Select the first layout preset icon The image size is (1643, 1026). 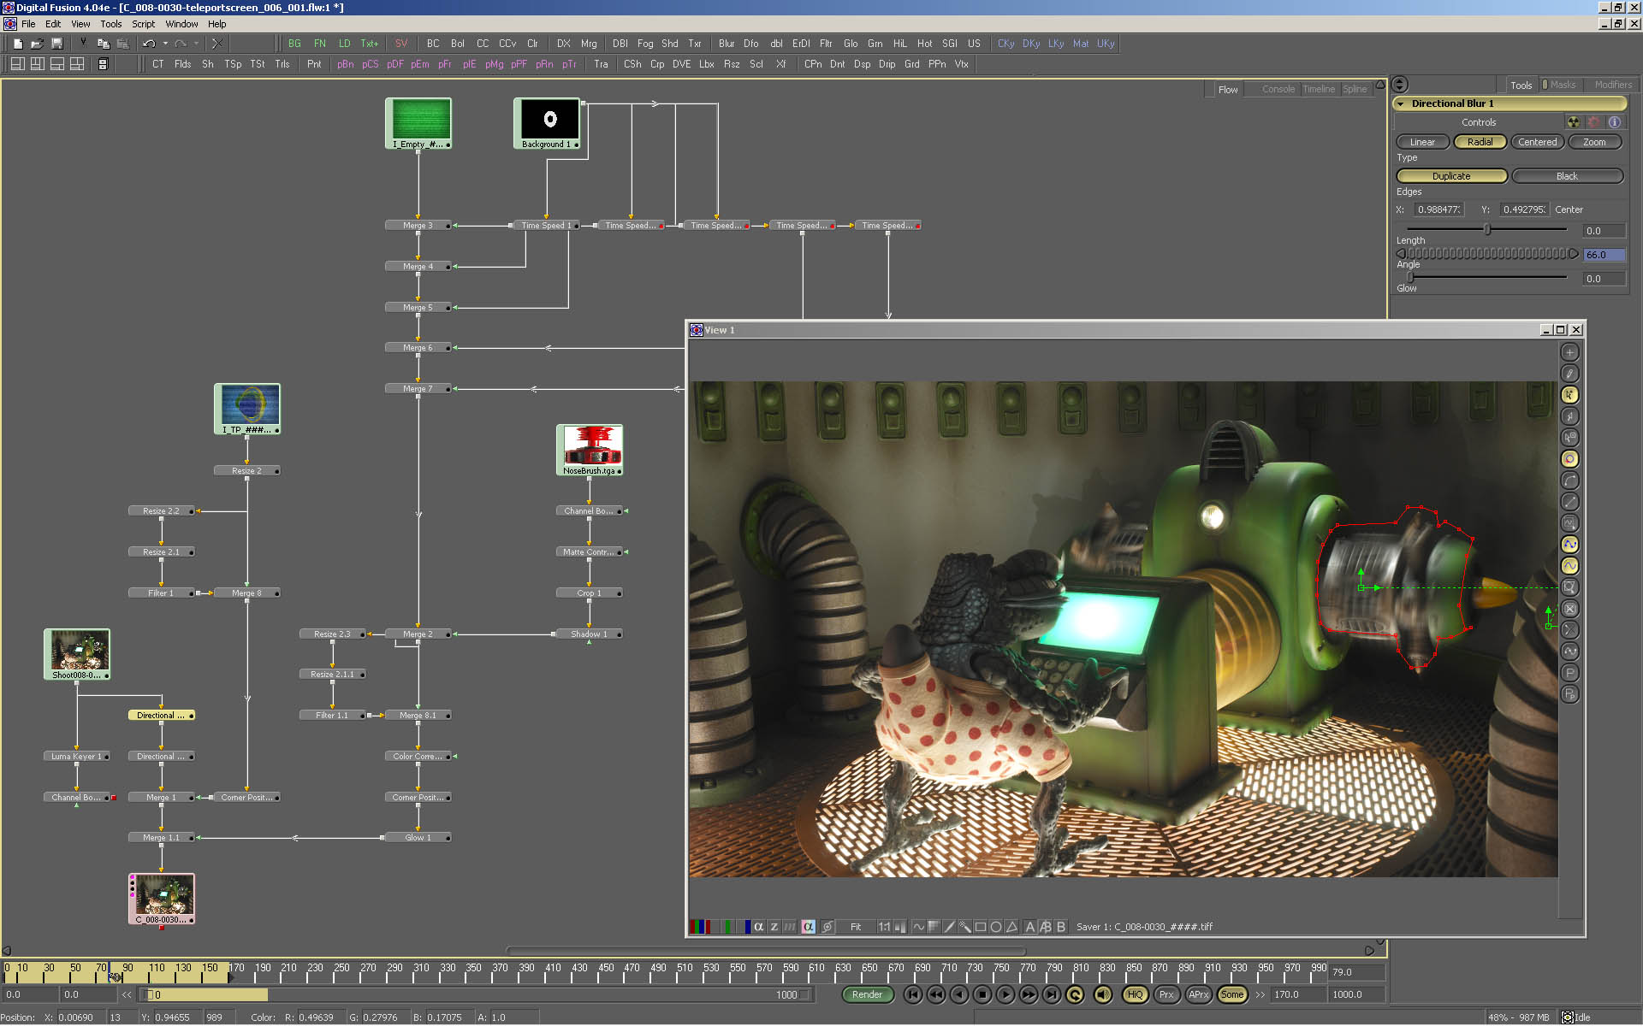[17, 64]
